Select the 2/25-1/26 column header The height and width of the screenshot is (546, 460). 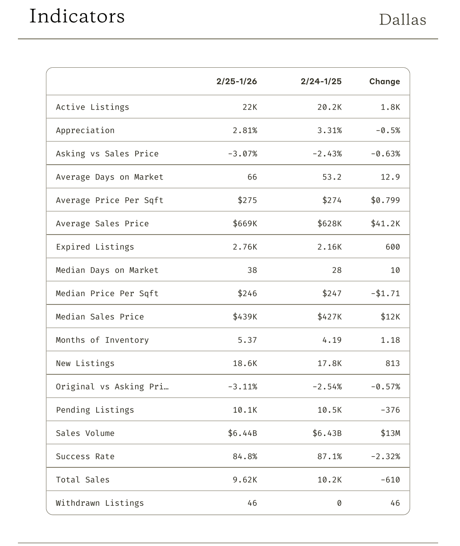tap(237, 81)
